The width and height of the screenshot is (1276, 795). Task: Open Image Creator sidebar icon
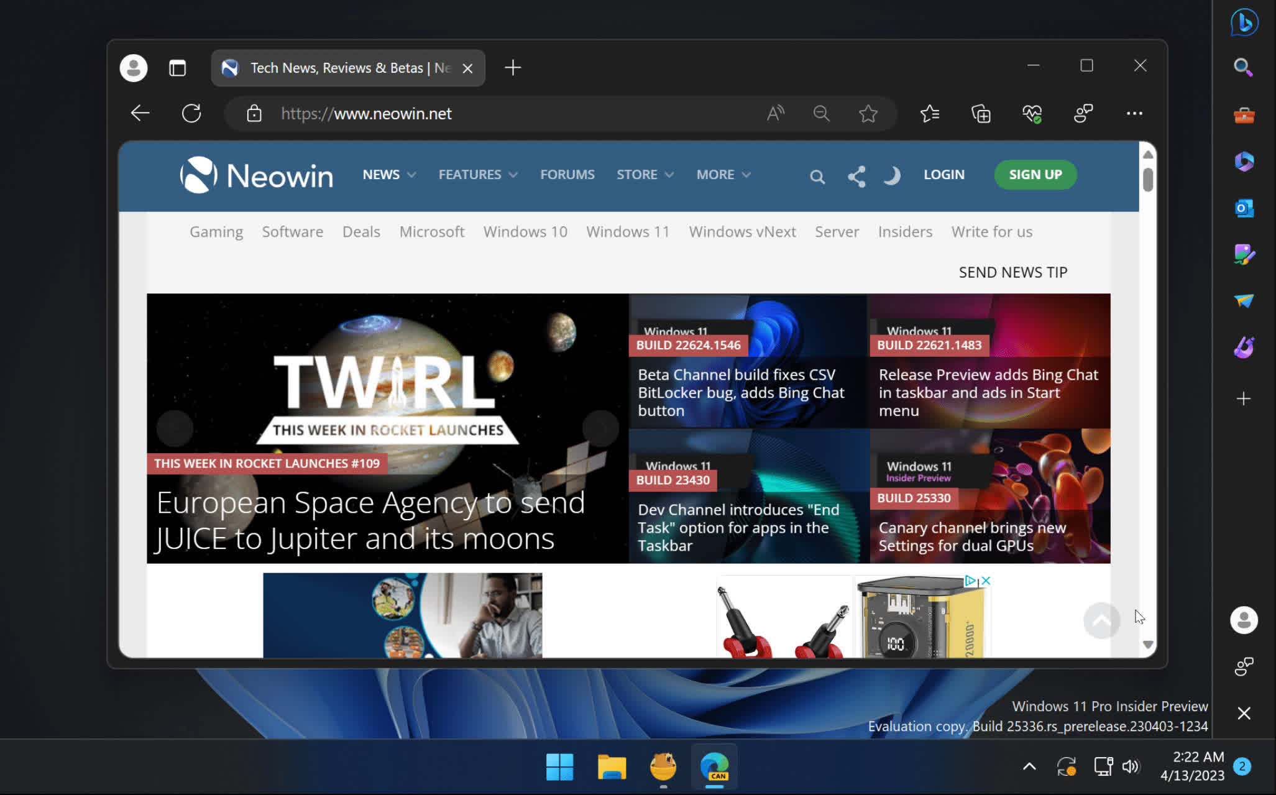[x=1244, y=255]
